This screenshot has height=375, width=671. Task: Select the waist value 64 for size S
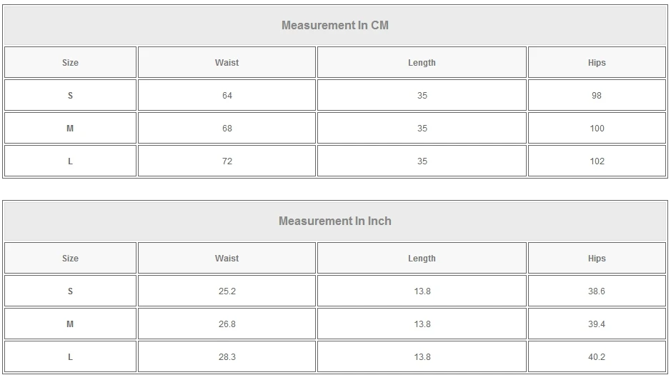227,96
